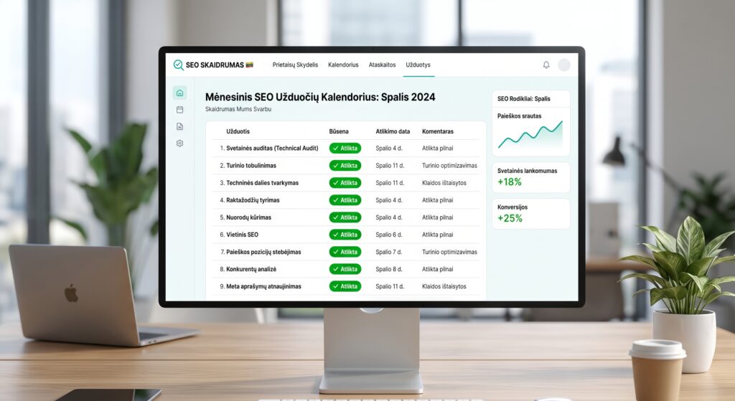
Task: Select task Vietinis SEO
Action: (x=242, y=235)
